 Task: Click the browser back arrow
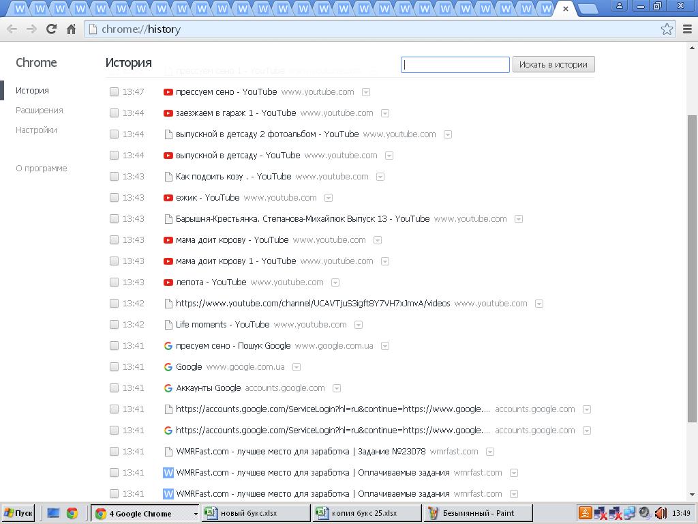click(12, 29)
